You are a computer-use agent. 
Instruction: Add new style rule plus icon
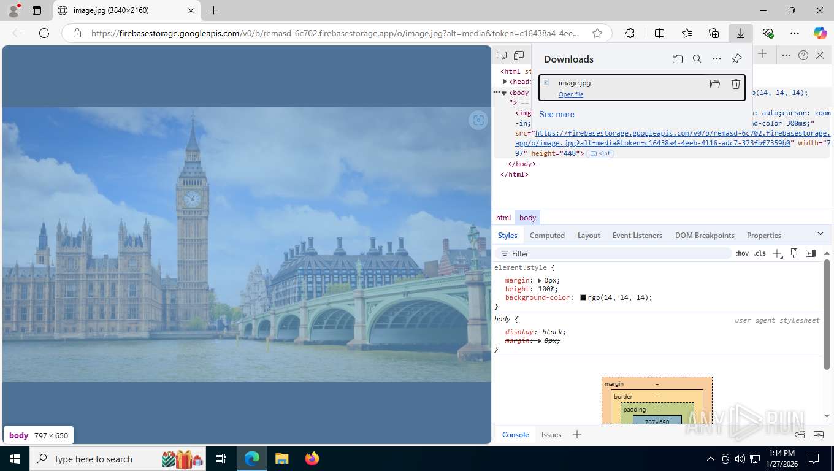point(778,253)
